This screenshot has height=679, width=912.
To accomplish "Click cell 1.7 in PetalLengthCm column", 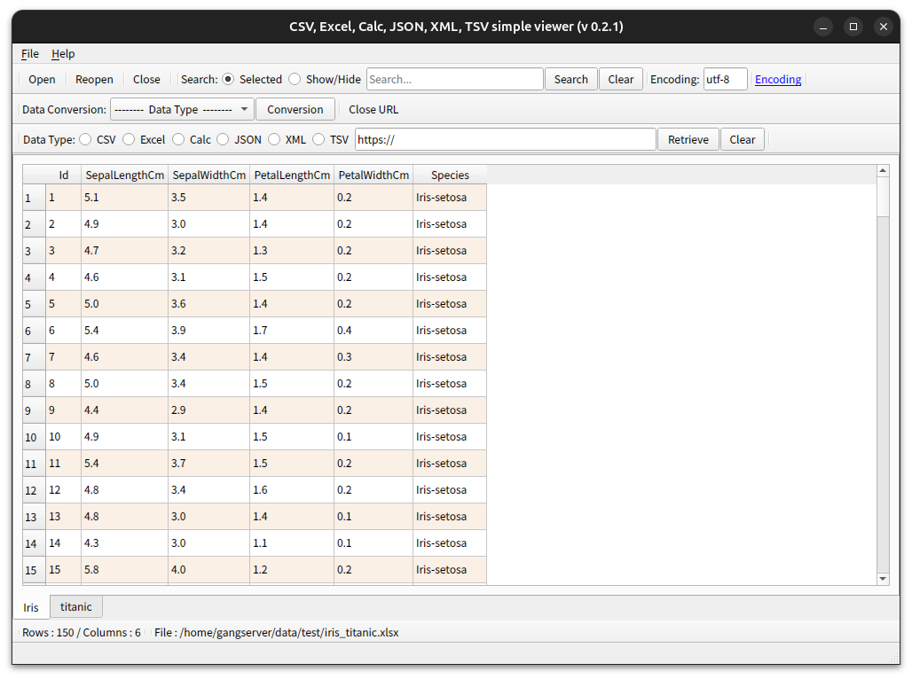I will click(292, 331).
